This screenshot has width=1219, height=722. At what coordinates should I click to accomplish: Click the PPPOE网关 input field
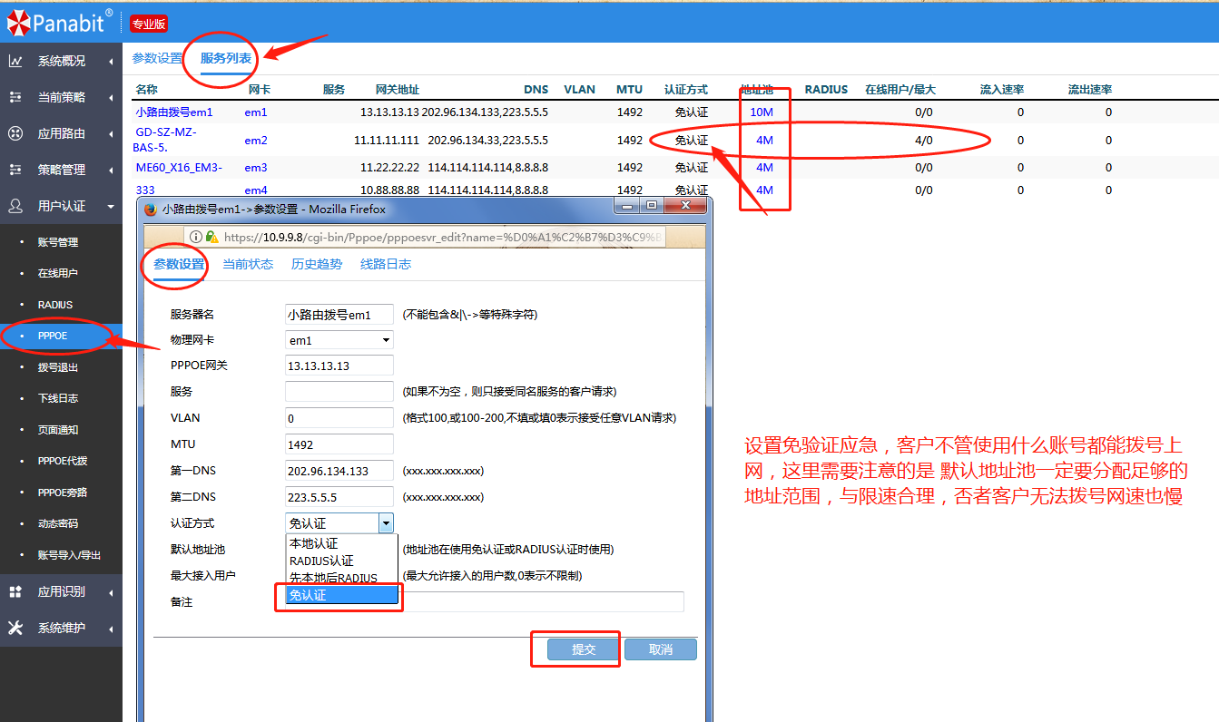click(x=339, y=366)
